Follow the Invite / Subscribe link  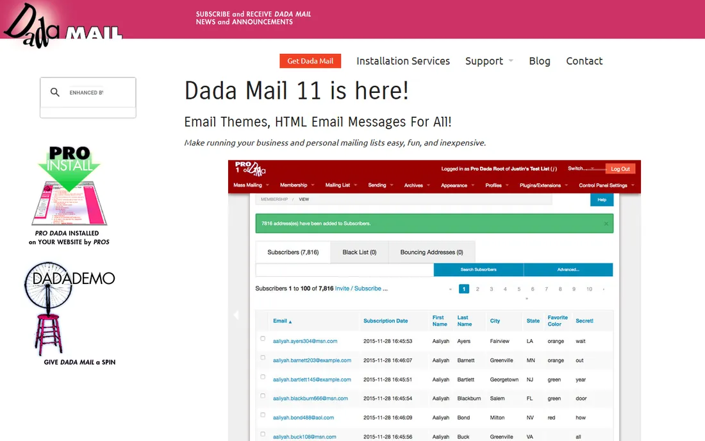(x=358, y=288)
